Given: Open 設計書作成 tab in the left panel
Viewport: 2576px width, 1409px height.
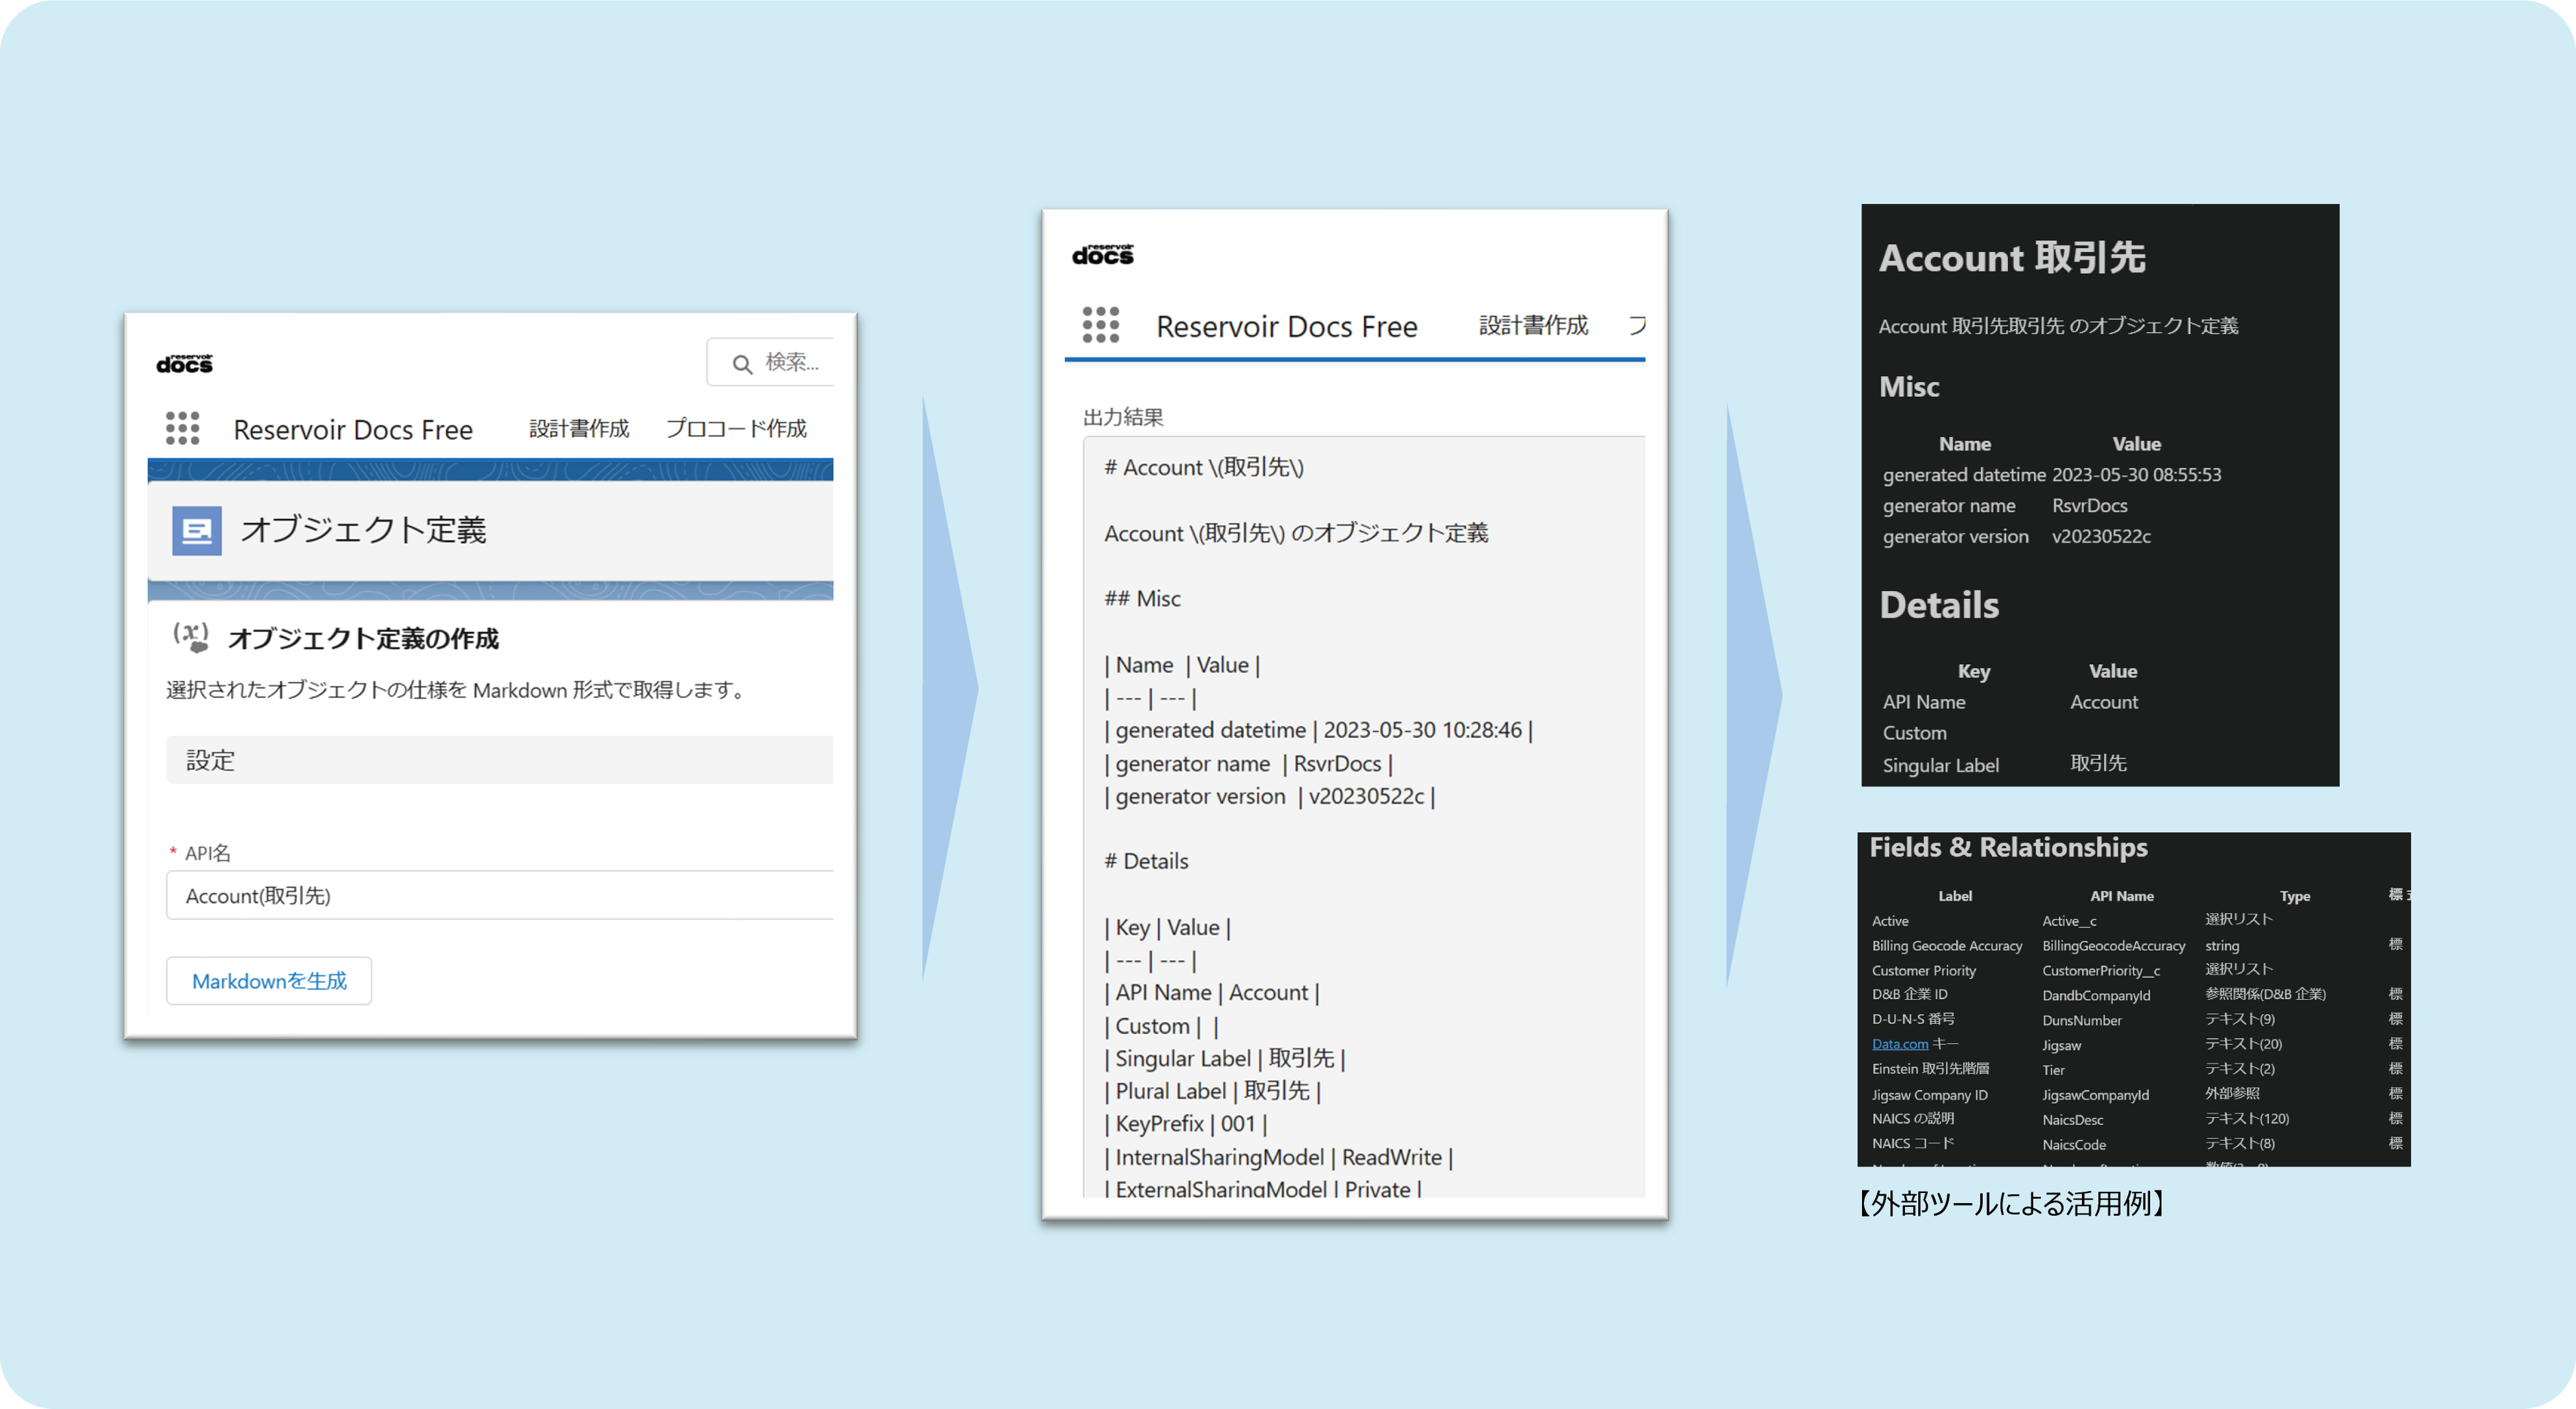Looking at the screenshot, I should (x=579, y=429).
